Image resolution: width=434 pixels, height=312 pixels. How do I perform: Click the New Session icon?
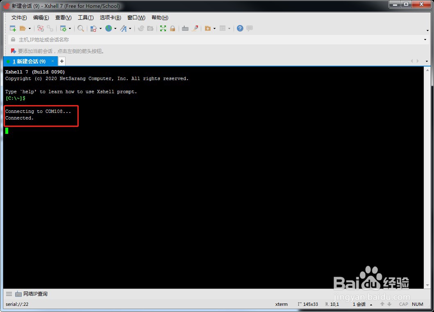point(13,28)
